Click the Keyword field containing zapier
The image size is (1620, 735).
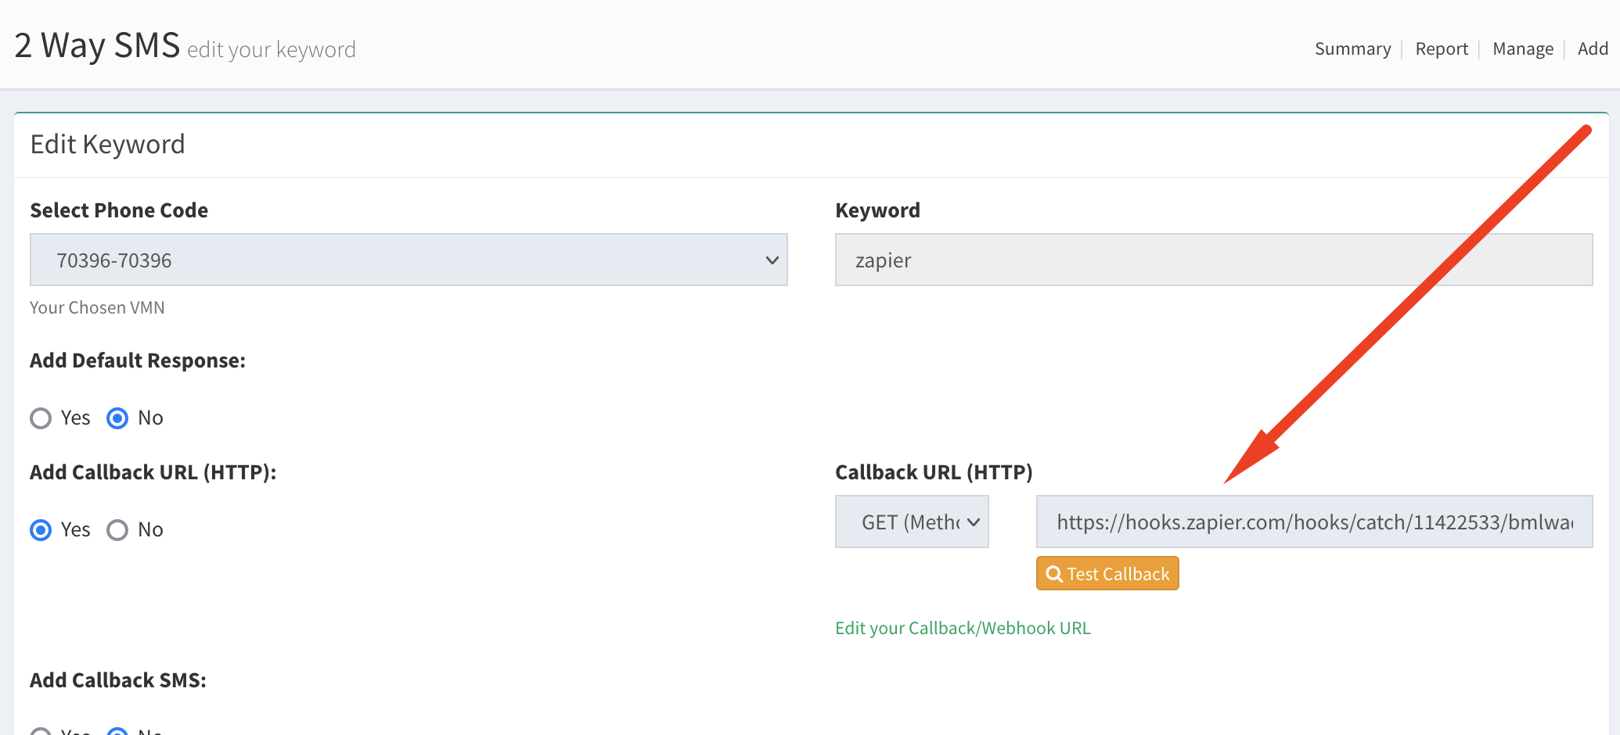pyautogui.click(x=1214, y=260)
